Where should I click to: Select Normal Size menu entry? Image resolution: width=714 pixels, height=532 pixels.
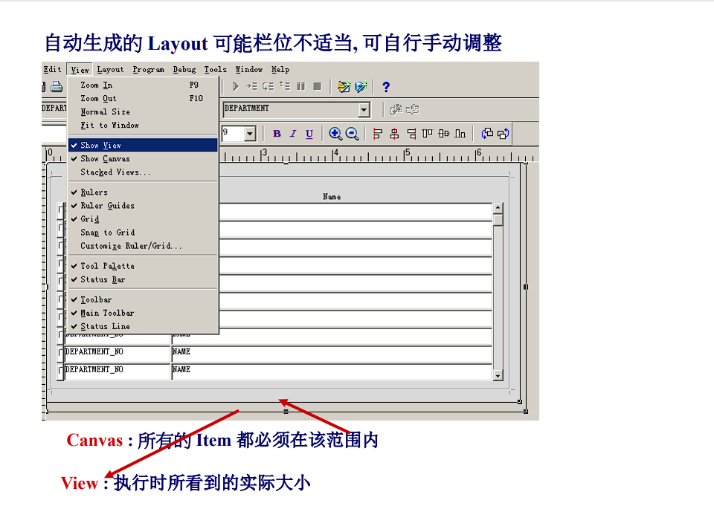[143, 112]
